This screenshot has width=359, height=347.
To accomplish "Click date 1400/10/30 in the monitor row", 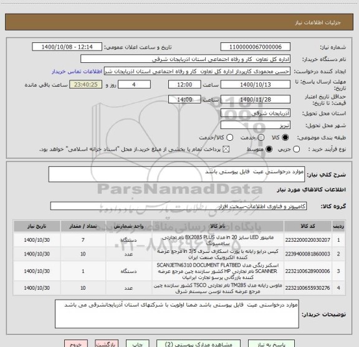I will pos(37,240).
